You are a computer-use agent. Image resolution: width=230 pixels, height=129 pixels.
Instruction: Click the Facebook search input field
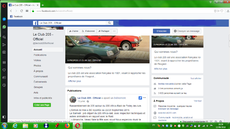point(72,23)
